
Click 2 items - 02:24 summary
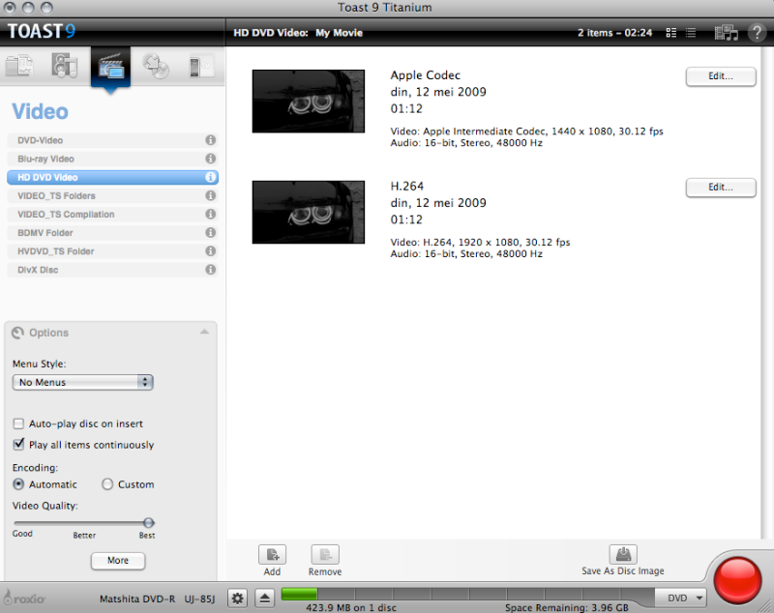(615, 33)
